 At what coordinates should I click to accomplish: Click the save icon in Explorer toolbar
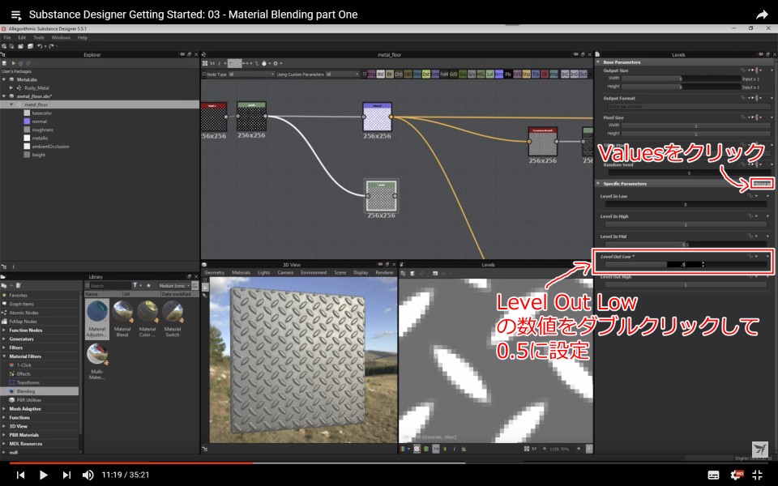tap(5, 63)
